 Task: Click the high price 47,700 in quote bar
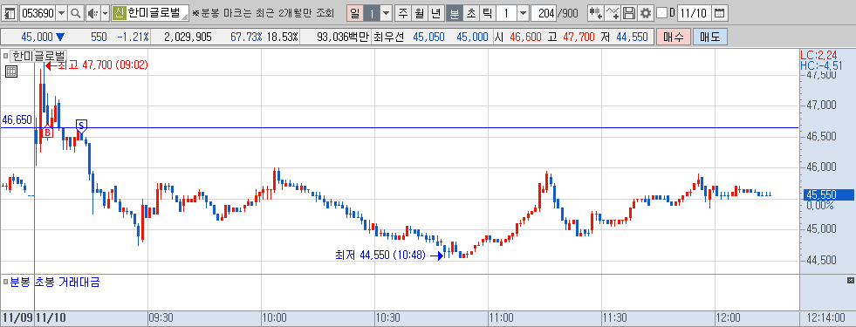tap(579, 37)
